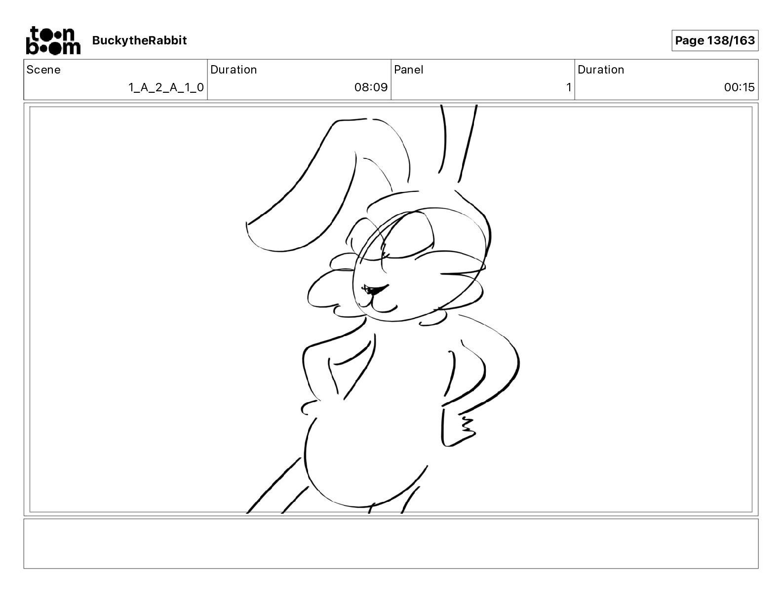The image size is (782, 604).
Task: Click the Toon Boom logo
Action: [x=53, y=40]
